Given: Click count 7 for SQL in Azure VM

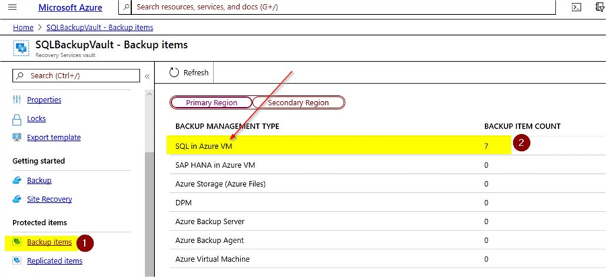Looking at the screenshot, I should [486, 146].
